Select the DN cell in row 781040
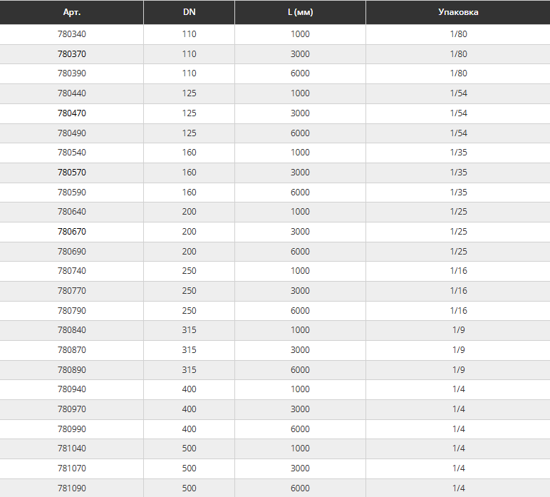The width and height of the screenshot is (550, 497). [x=189, y=449]
